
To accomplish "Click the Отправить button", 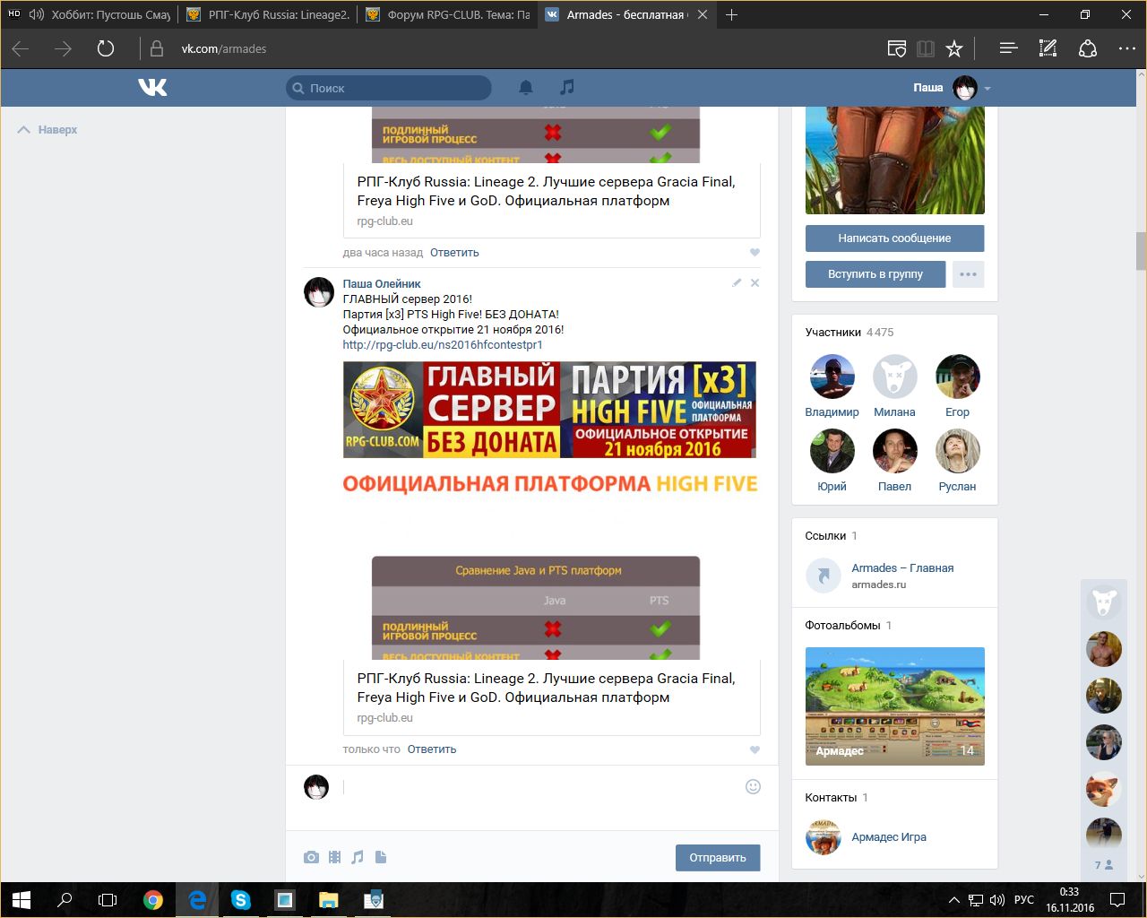I will [x=718, y=858].
